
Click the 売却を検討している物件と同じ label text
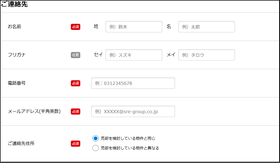[128, 138]
